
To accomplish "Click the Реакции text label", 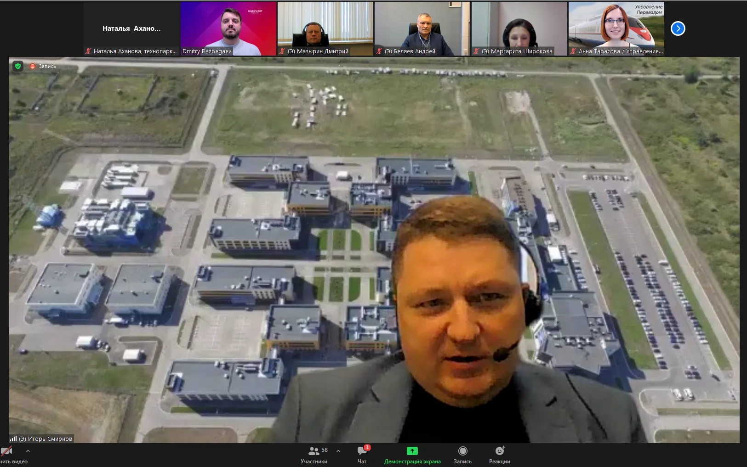I will click(x=500, y=461).
